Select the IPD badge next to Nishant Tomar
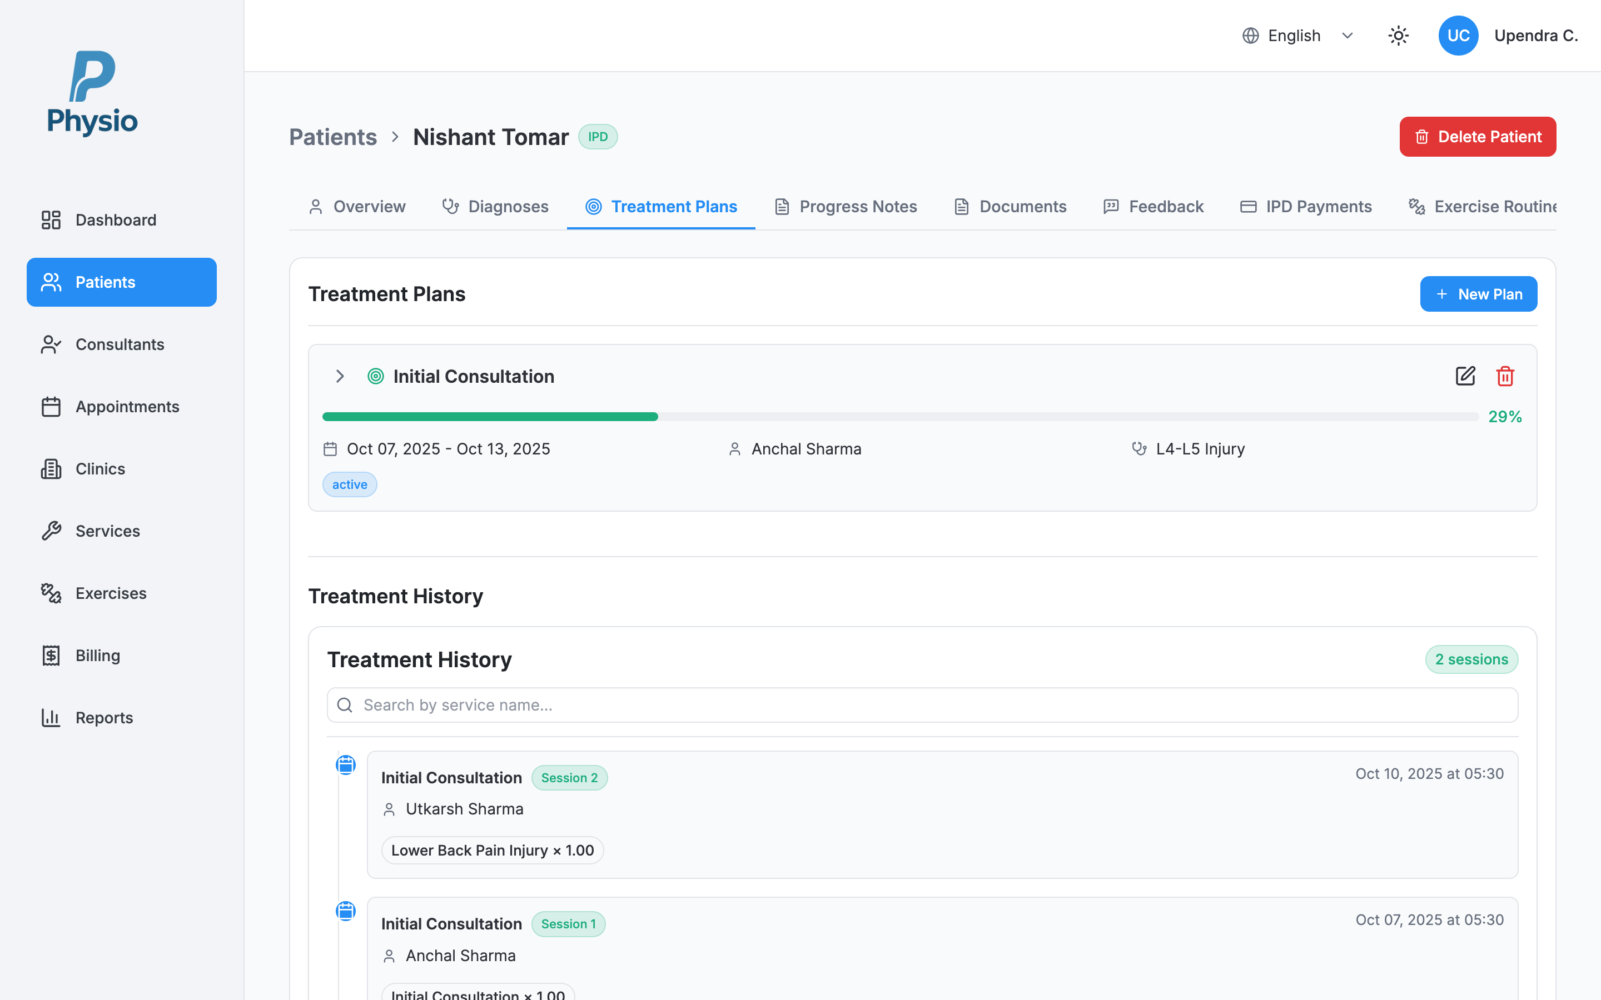This screenshot has width=1601, height=1000. point(598,136)
